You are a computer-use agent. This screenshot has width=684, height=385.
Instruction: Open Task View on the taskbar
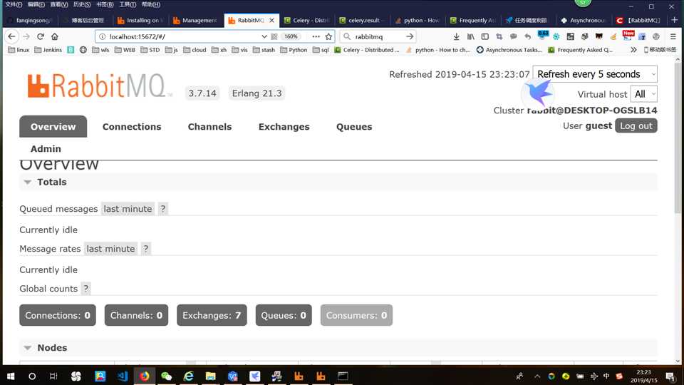click(53, 376)
